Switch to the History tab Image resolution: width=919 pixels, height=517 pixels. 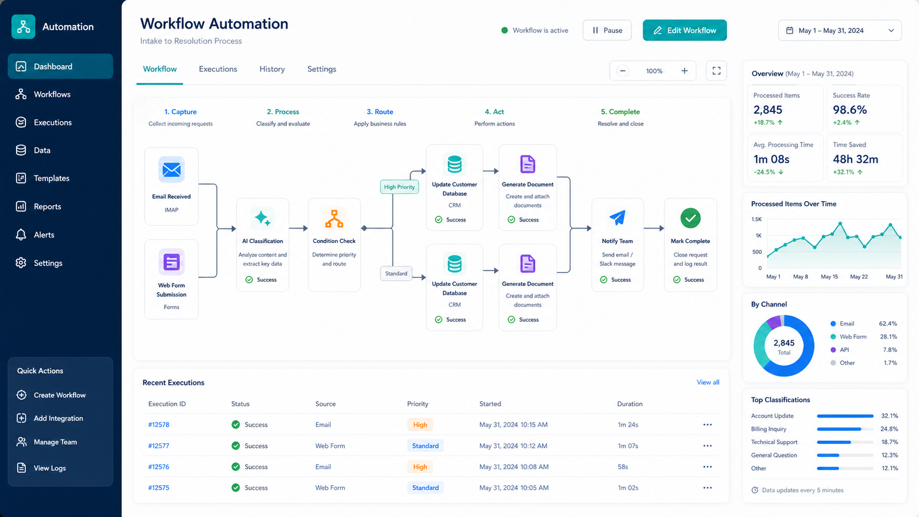point(272,69)
